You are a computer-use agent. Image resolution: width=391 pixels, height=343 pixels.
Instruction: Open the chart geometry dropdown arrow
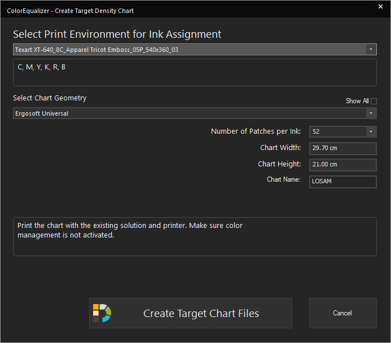(371, 113)
